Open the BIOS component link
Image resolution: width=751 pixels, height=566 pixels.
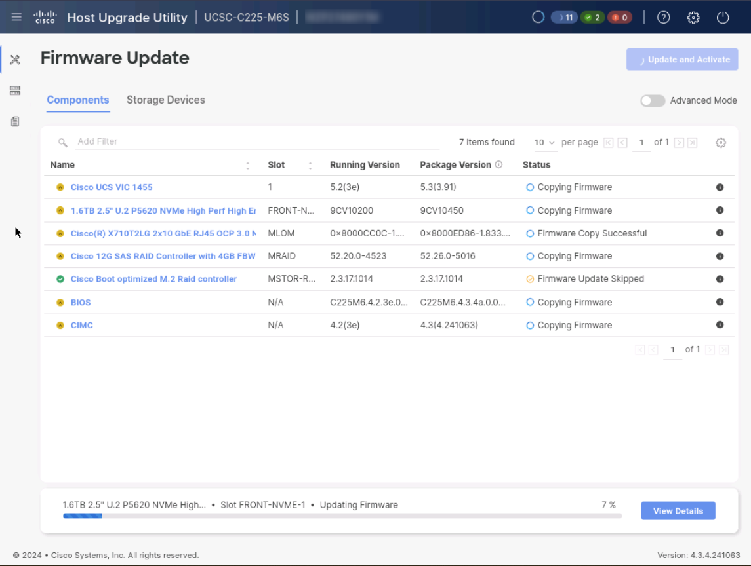[81, 303]
